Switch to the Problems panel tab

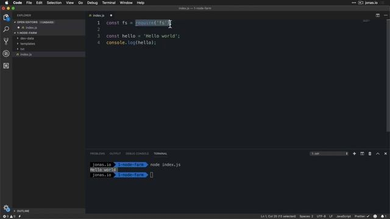97,154
